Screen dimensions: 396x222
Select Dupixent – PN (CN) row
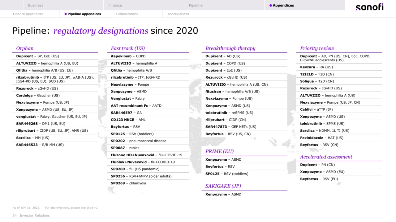(339, 165)
